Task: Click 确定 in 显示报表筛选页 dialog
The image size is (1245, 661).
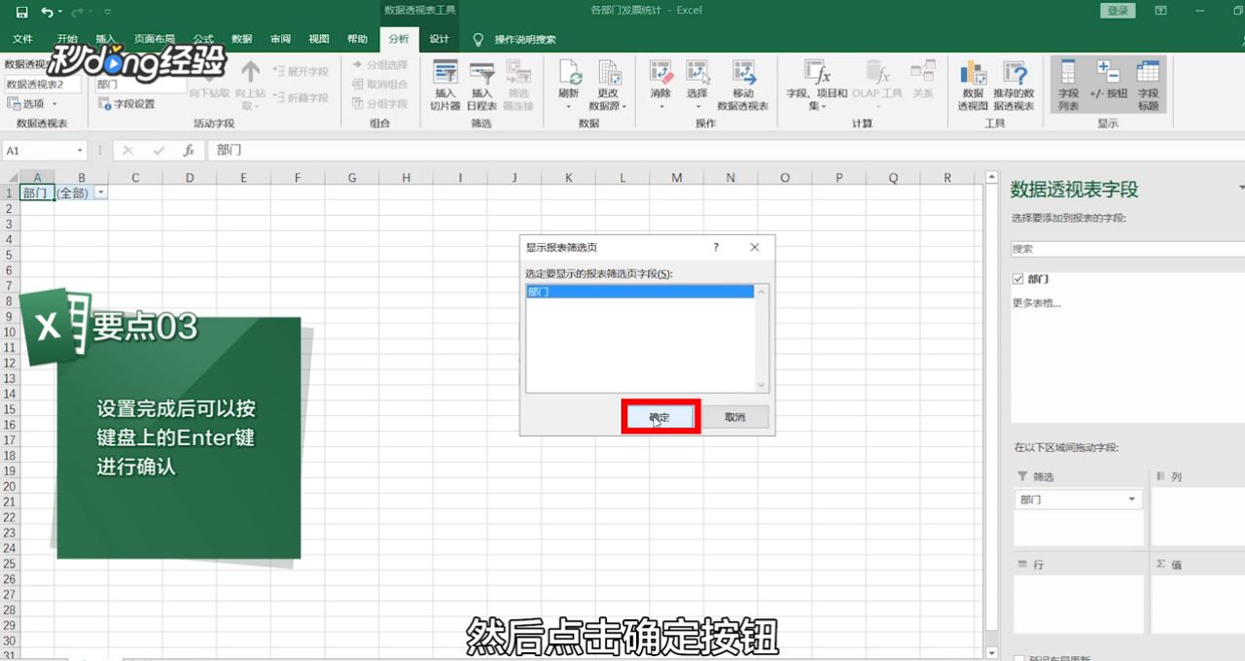Action: pyautogui.click(x=659, y=417)
